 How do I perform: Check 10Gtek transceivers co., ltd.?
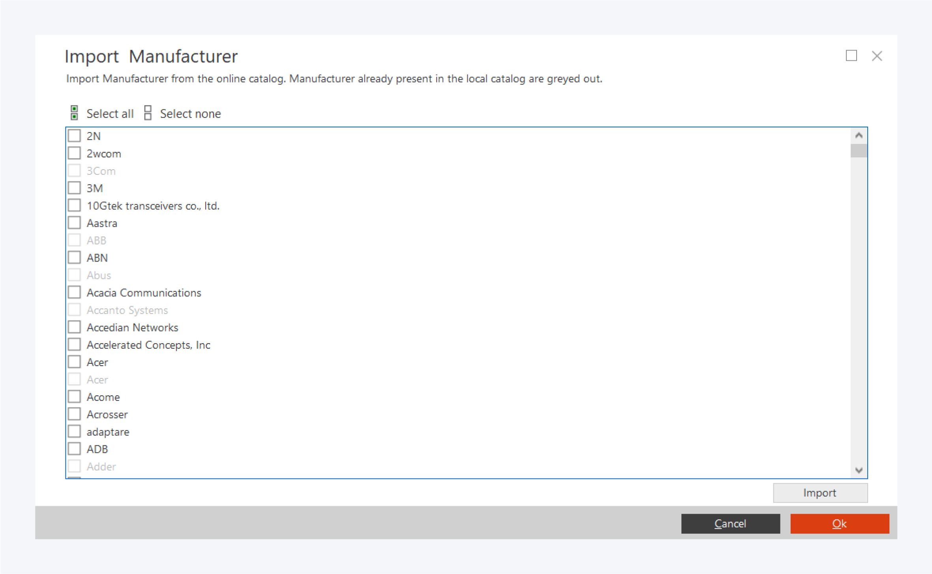click(74, 205)
